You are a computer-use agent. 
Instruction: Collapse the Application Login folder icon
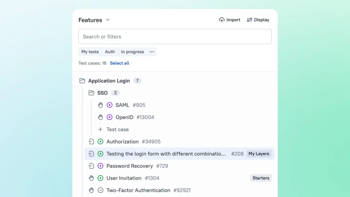[x=82, y=81]
